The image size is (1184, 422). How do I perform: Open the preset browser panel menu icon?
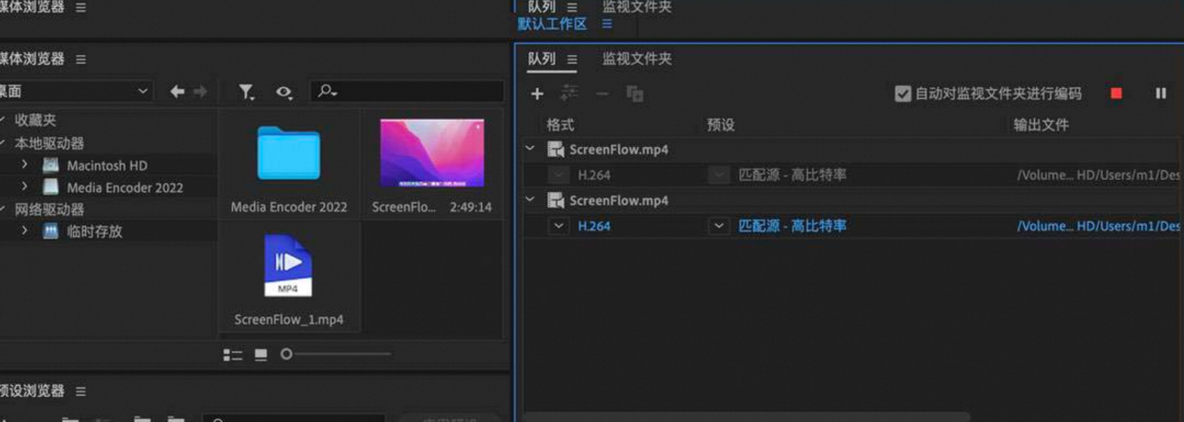(81, 391)
